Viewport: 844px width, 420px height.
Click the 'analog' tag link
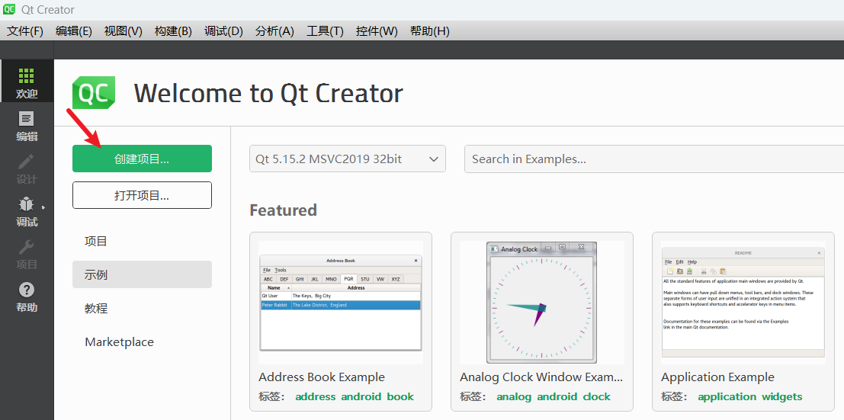[x=514, y=397]
